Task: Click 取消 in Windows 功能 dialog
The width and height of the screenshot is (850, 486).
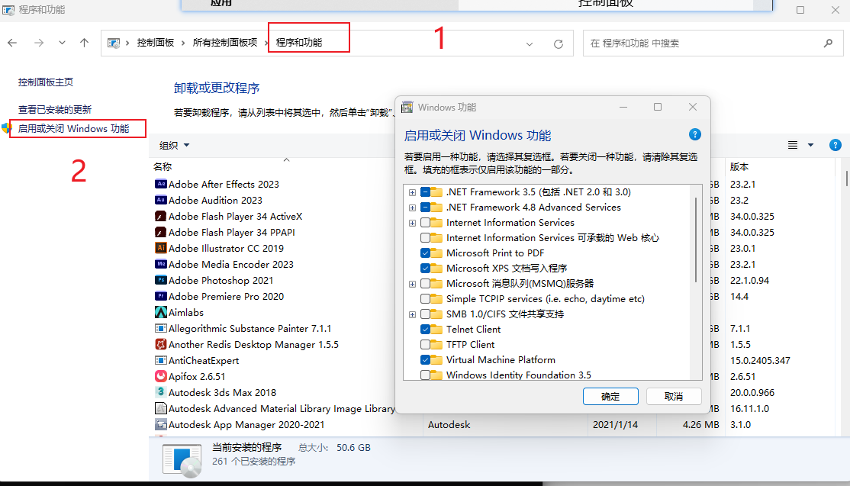Action: click(x=674, y=397)
